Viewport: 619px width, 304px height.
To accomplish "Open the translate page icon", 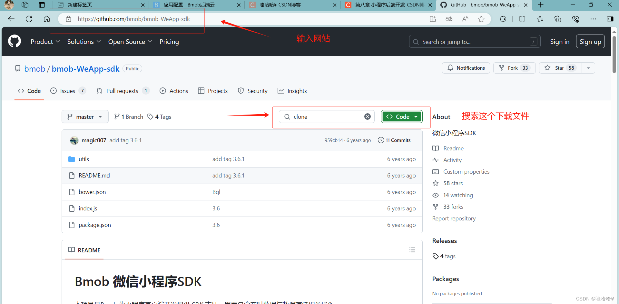I will pyautogui.click(x=449, y=19).
